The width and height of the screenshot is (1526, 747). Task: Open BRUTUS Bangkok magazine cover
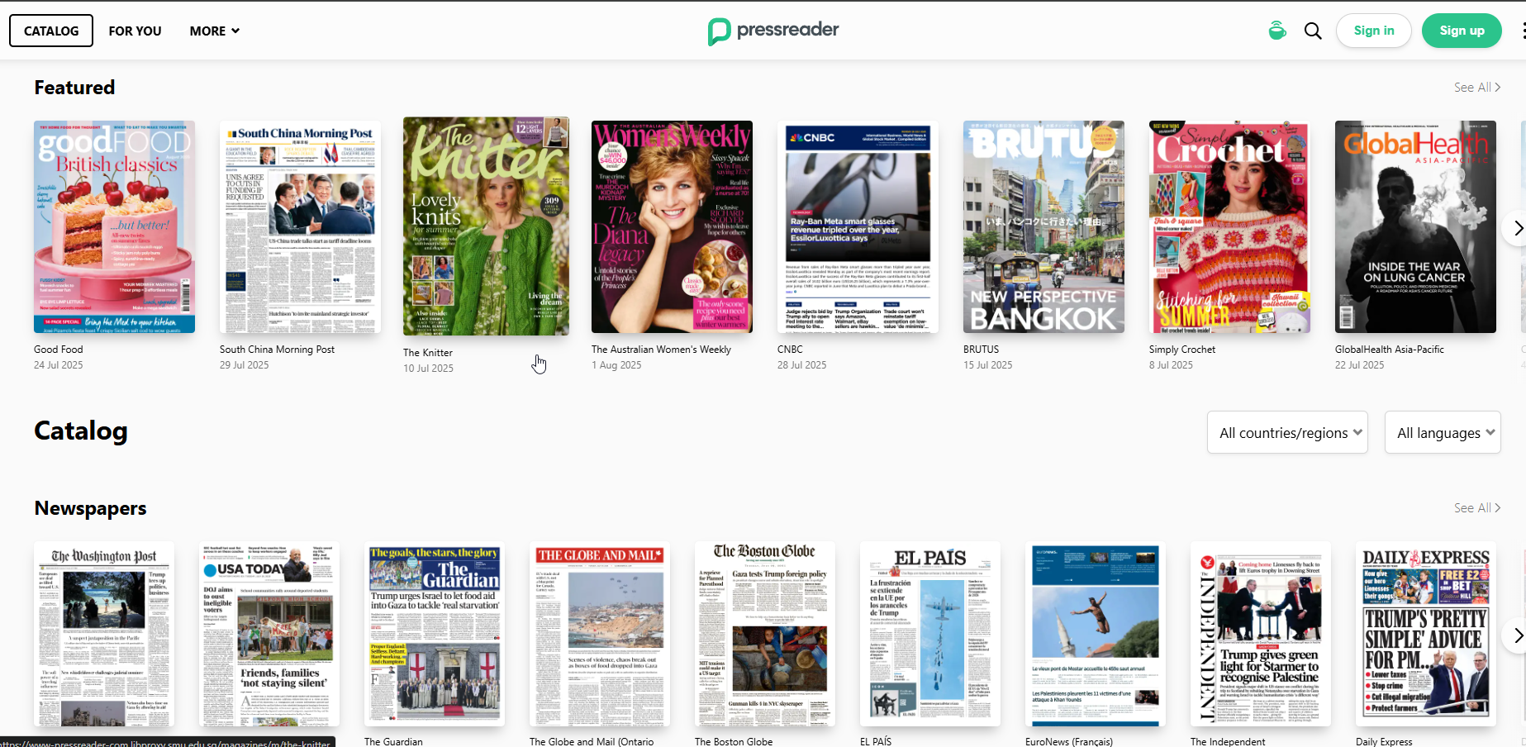(x=1043, y=227)
